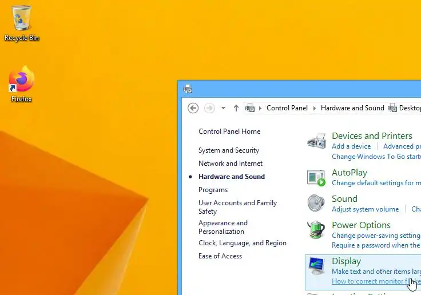Screen dimensions: 421x295
Task: Select Hardware and Sound in sidebar
Action: (x=232, y=176)
